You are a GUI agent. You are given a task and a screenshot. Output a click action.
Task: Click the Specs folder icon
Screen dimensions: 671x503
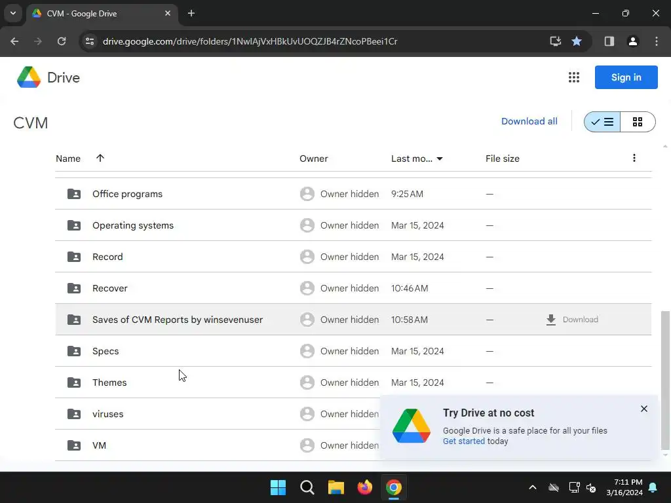(74, 351)
